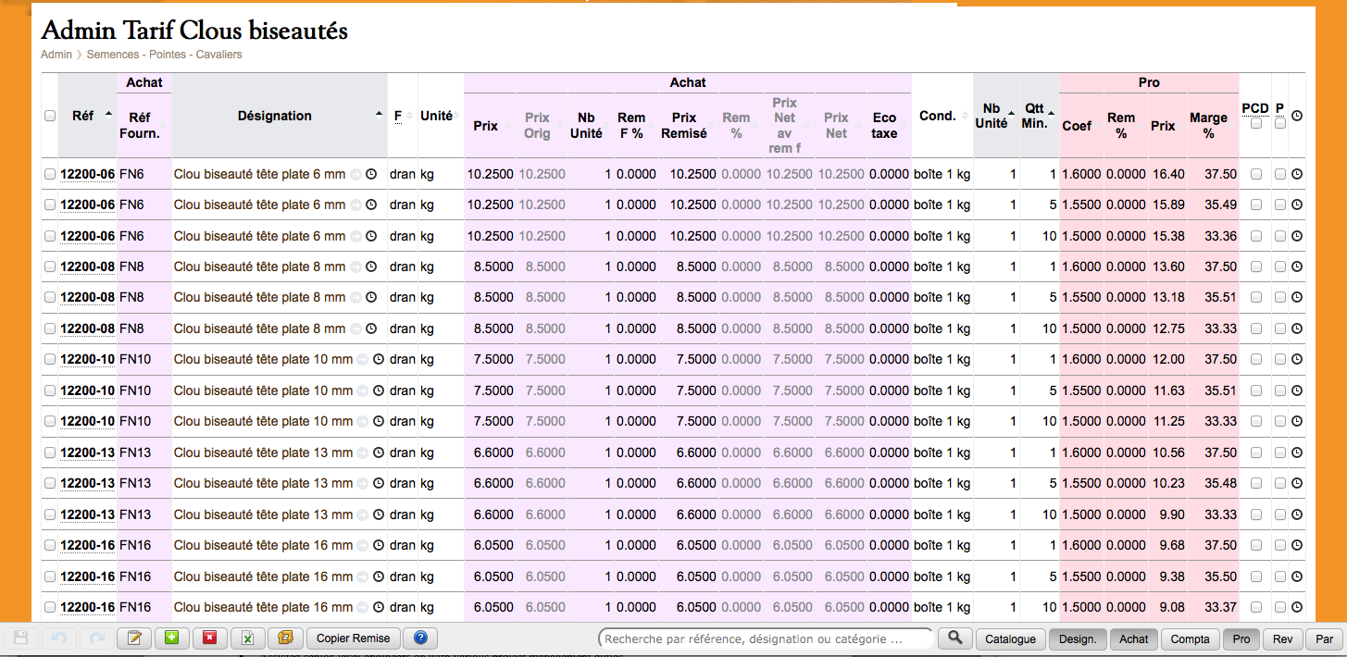Image resolution: width=1347 pixels, height=657 pixels.
Task: Select the row checkbox for price 10.23
Action: pyautogui.click(x=50, y=483)
